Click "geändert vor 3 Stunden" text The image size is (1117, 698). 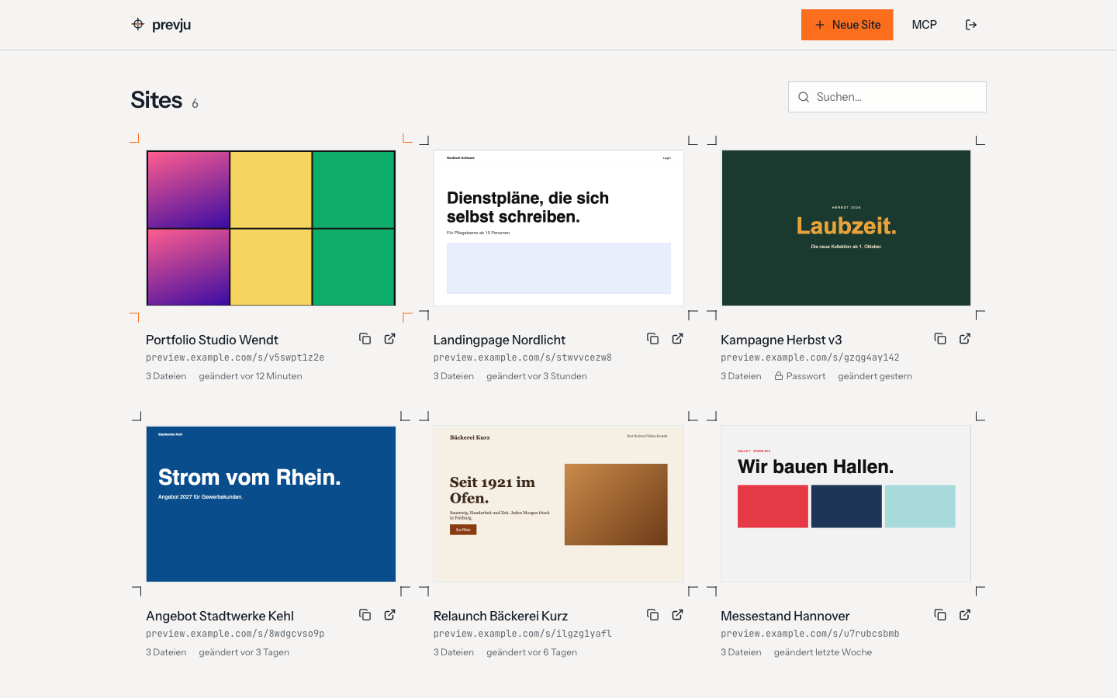[x=537, y=376]
